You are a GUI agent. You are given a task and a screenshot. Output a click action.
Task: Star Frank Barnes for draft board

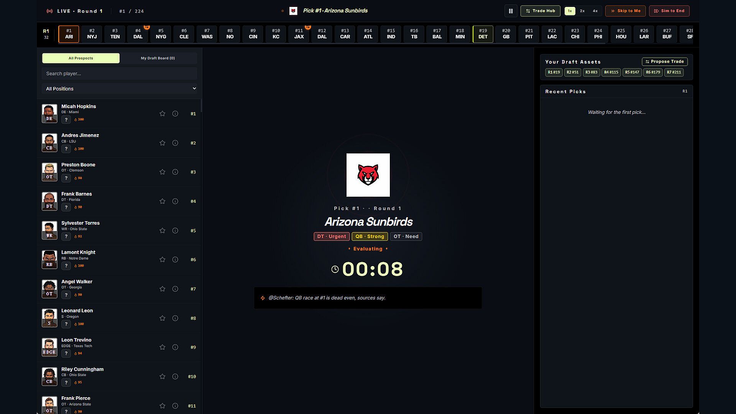click(x=163, y=201)
